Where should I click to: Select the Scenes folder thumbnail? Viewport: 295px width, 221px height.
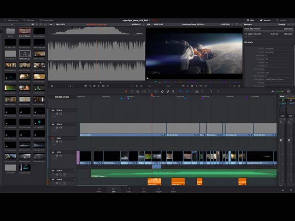tap(10, 31)
